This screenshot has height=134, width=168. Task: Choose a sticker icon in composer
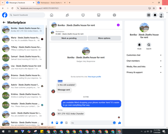(61, 123)
